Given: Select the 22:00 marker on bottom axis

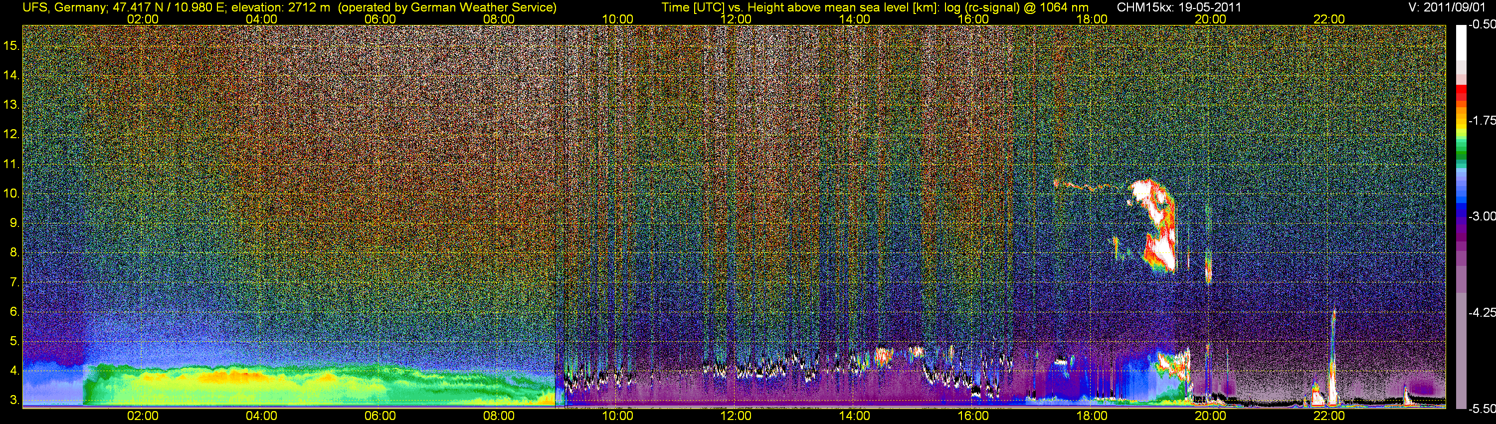Looking at the screenshot, I should tap(1329, 416).
